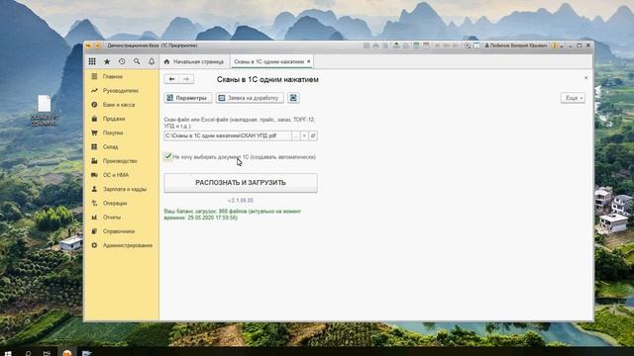Click the file browse ellipsis button
The height and width of the screenshot is (356, 634).
click(295, 135)
